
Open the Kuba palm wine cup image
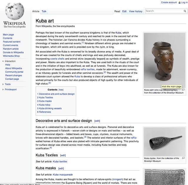point(164,60)
